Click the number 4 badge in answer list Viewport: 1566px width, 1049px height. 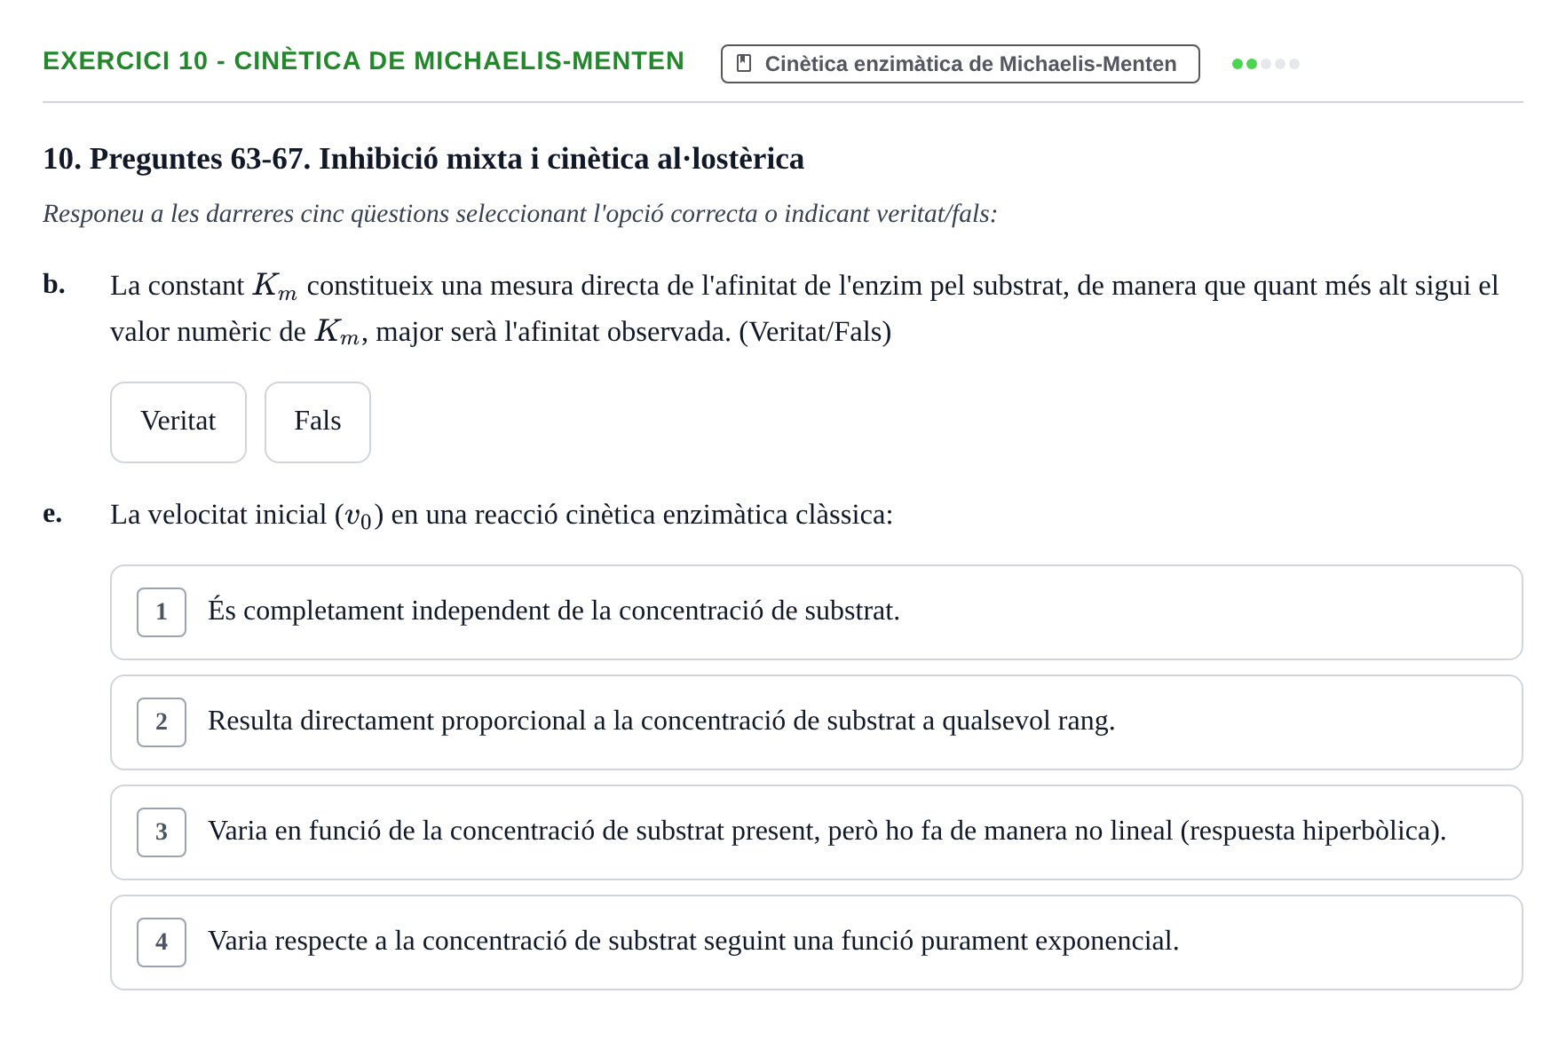pyautogui.click(x=161, y=942)
